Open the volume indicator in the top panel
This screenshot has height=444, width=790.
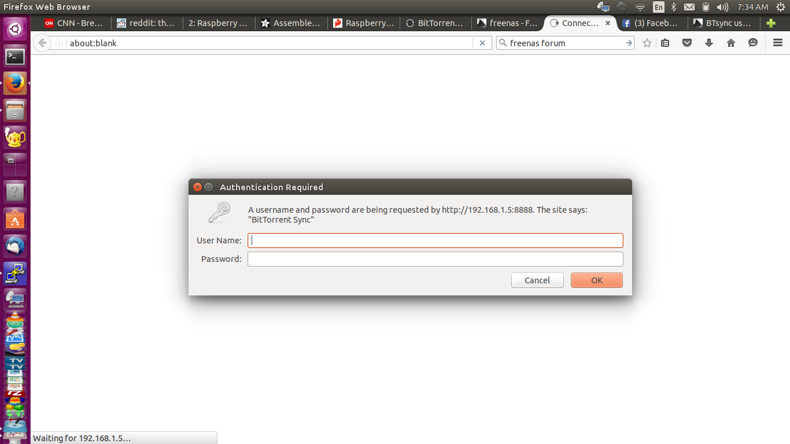pos(722,7)
